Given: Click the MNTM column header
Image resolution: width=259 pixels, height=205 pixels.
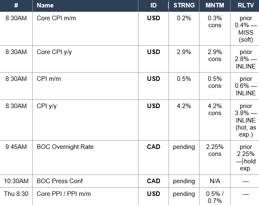Looking at the screenshot, I should click(x=215, y=6).
